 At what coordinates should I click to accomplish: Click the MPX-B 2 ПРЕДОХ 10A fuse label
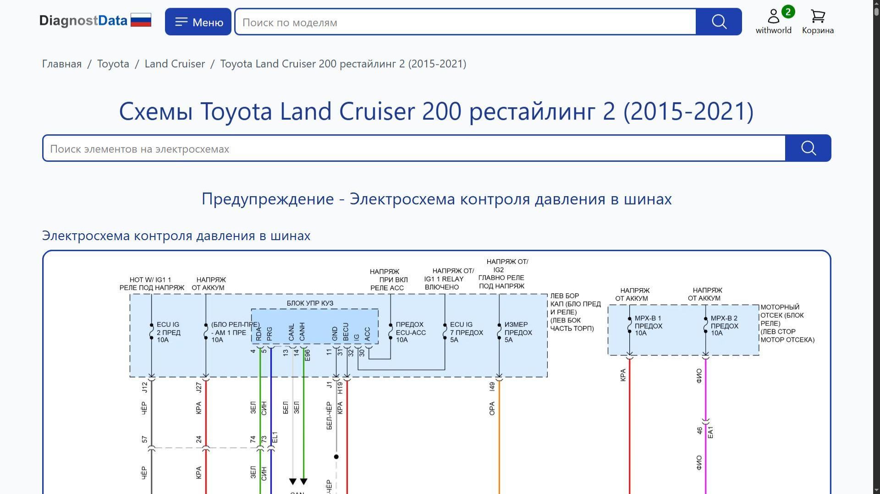point(724,326)
